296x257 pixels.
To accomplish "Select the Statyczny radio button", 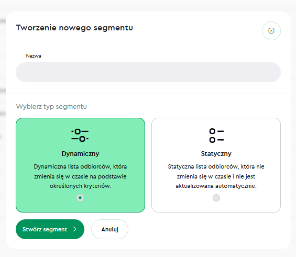I will click(216, 198).
